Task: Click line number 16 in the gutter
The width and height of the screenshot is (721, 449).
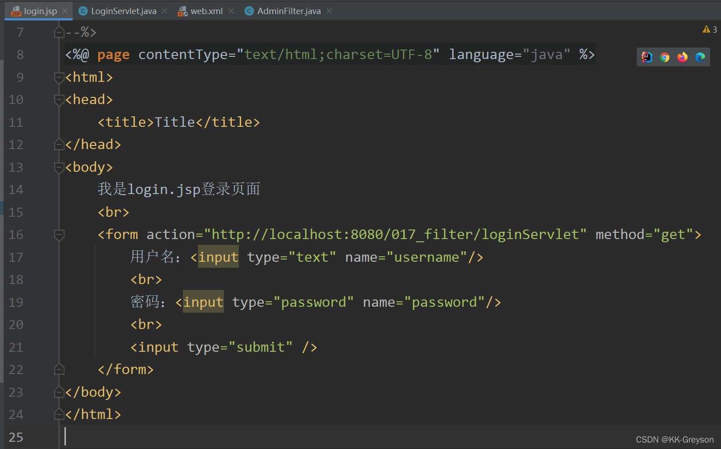Action: tap(16, 234)
